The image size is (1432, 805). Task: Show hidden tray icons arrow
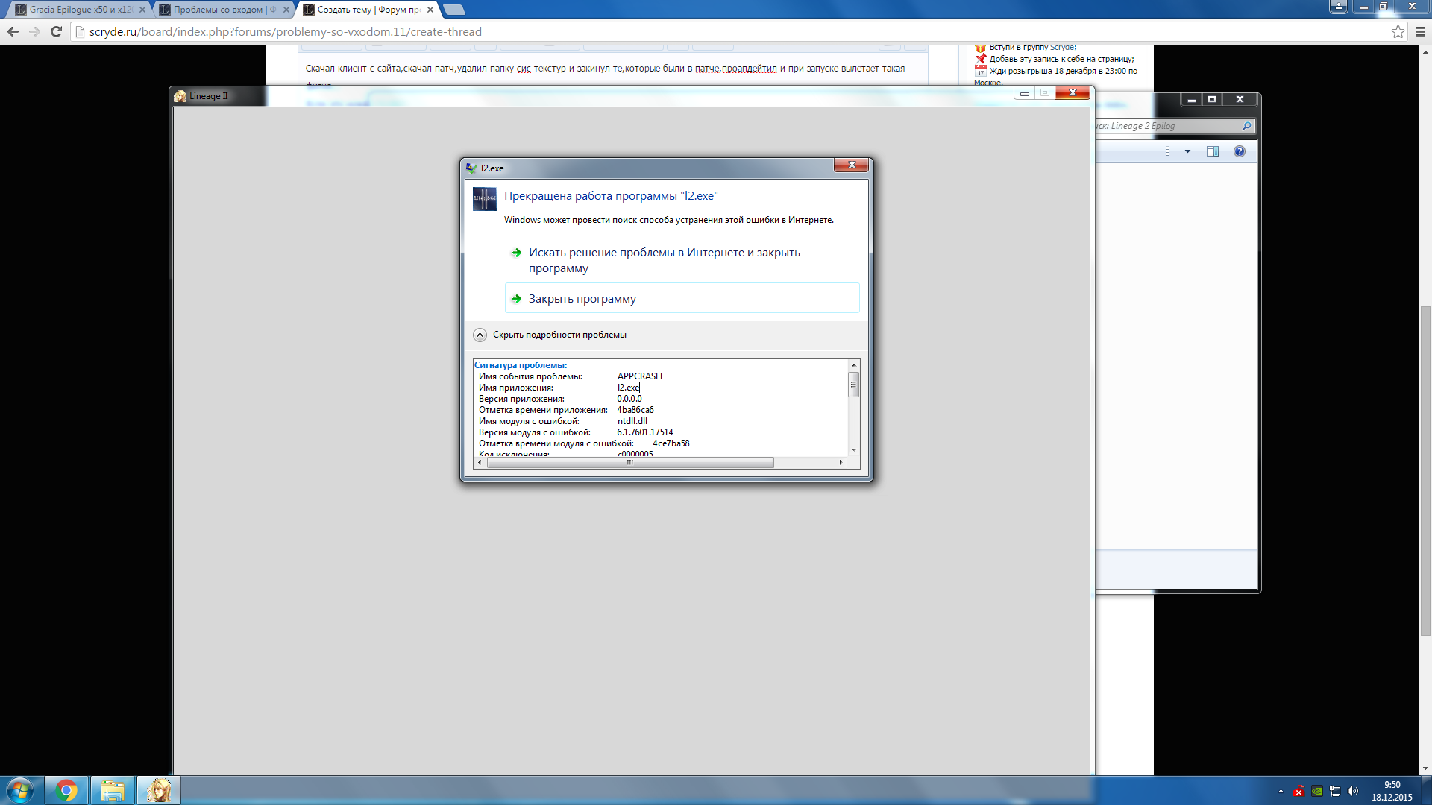coord(1281,791)
